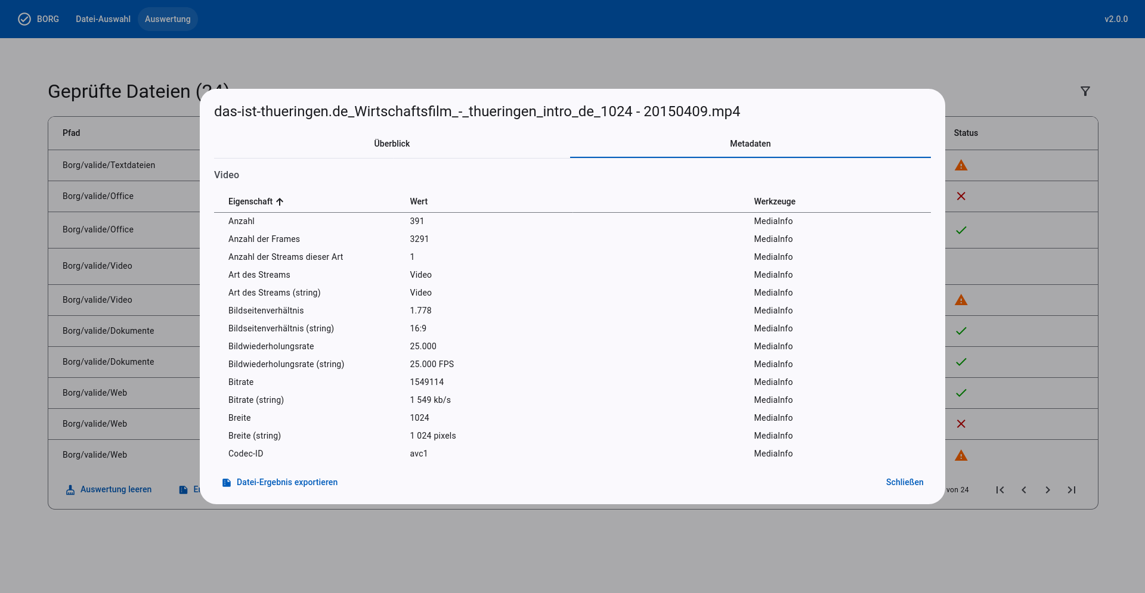
Task: Open Datei-Auswahl in top navigation
Action: click(103, 19)
